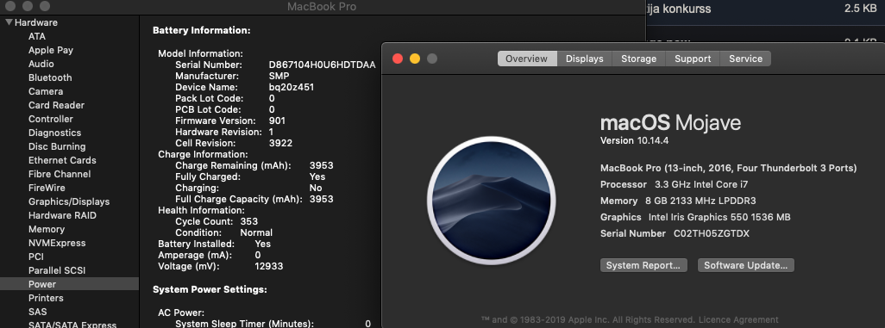Switch to the Overview tab
This screenshot has height=328, width=885.
[x=526, y=59]
